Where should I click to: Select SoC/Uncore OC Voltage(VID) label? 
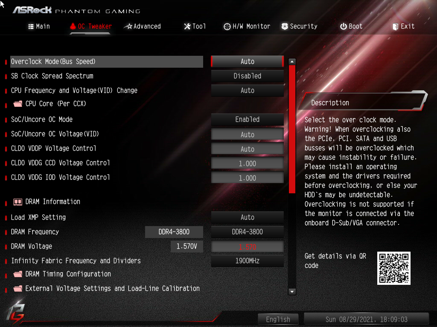[55, 134]
